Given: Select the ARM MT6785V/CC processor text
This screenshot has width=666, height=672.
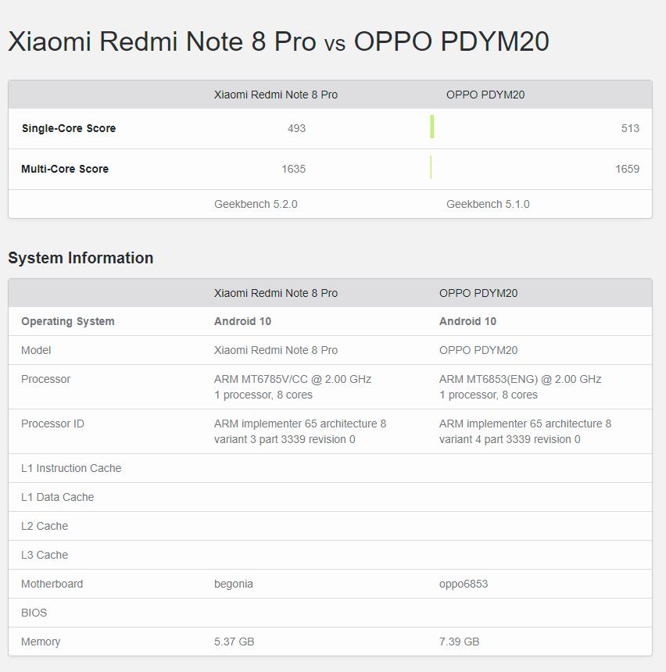Looking at the screenshot, I should [x=292, y=379].
